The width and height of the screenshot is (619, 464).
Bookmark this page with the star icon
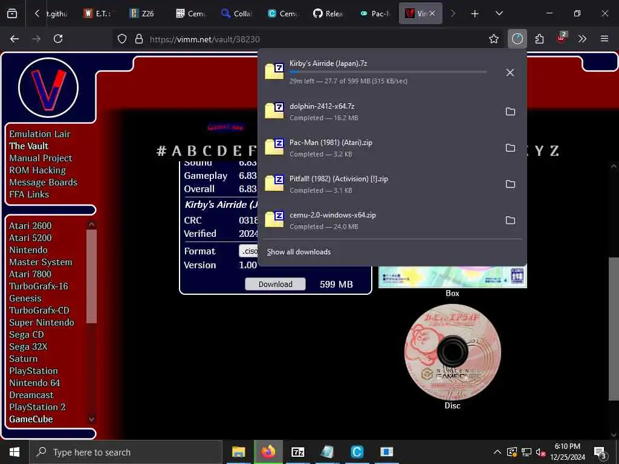(493, 39)
